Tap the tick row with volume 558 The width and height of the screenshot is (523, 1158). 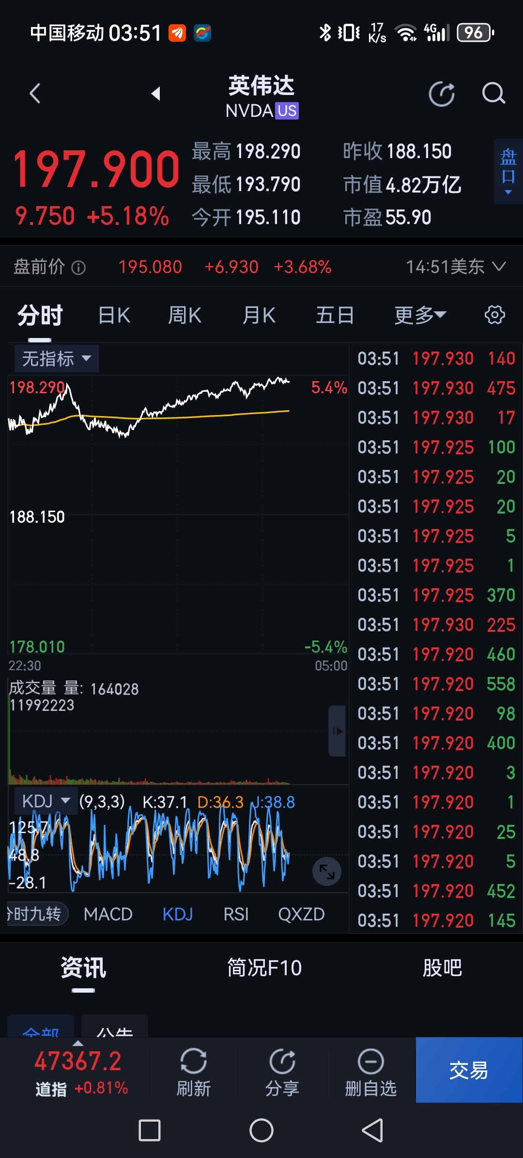click(436, 684)
